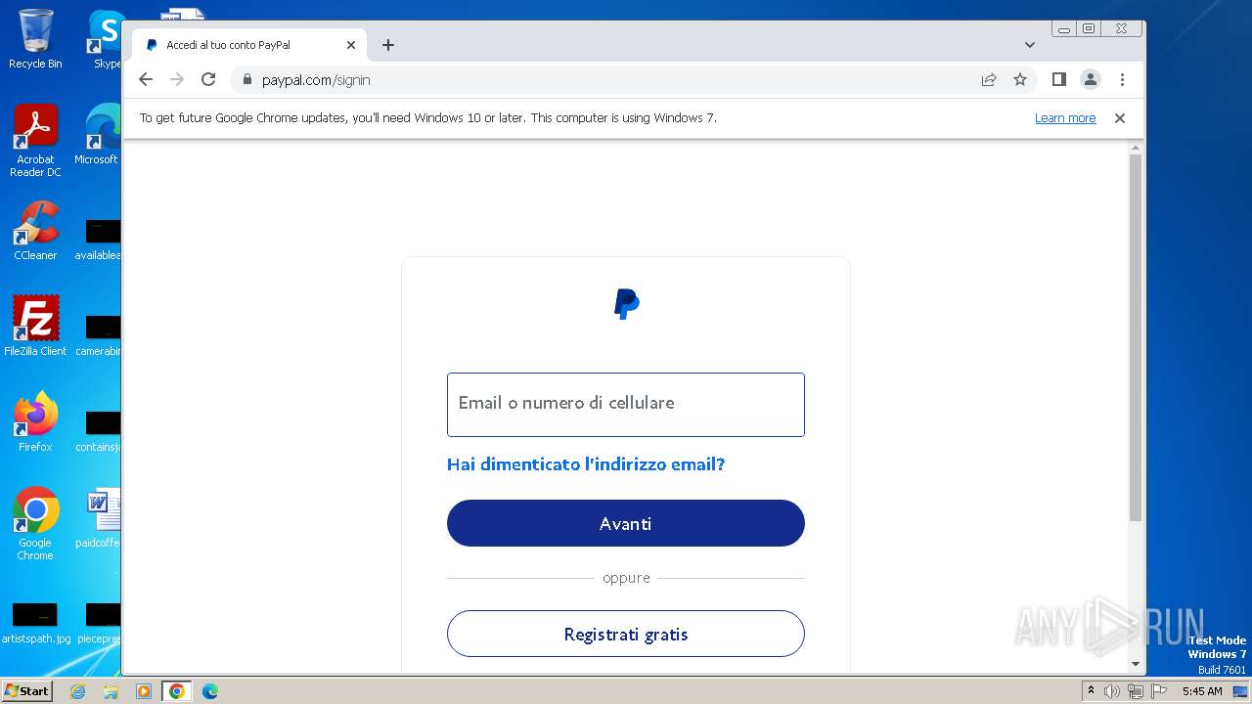
Task: Open the Action Center flag tray icon
Action: tap(1159, 691)
